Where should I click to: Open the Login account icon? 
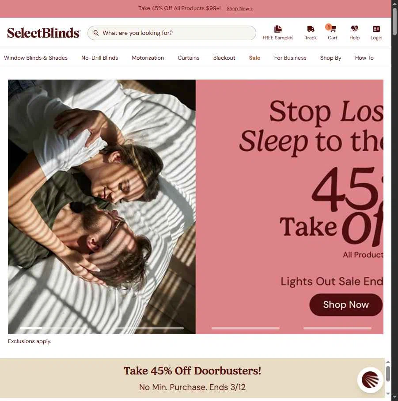pyautogui.click(x=376, y=29)
